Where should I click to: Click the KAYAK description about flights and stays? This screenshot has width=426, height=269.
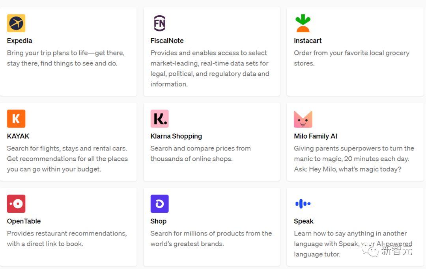point(67,159)
